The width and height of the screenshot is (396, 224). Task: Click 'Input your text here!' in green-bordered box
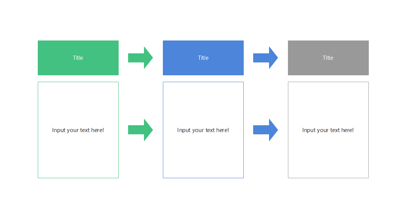coord(78,130)
